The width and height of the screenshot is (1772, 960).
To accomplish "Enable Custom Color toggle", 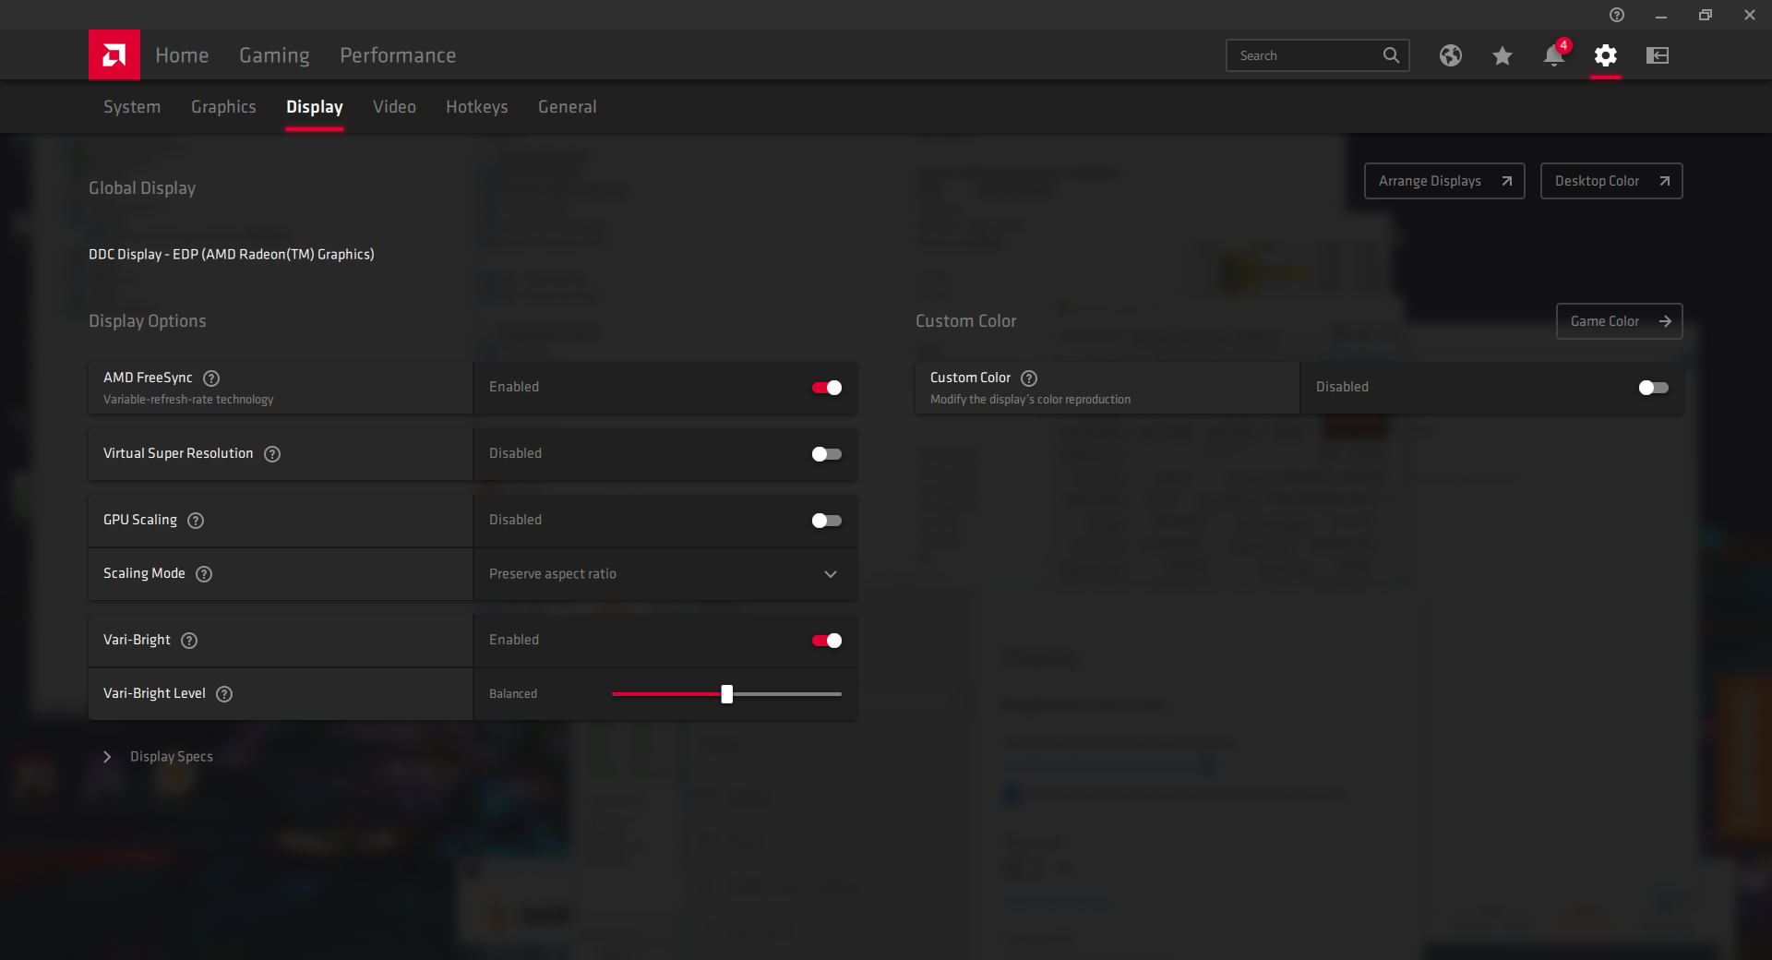I will [1654, 388].
